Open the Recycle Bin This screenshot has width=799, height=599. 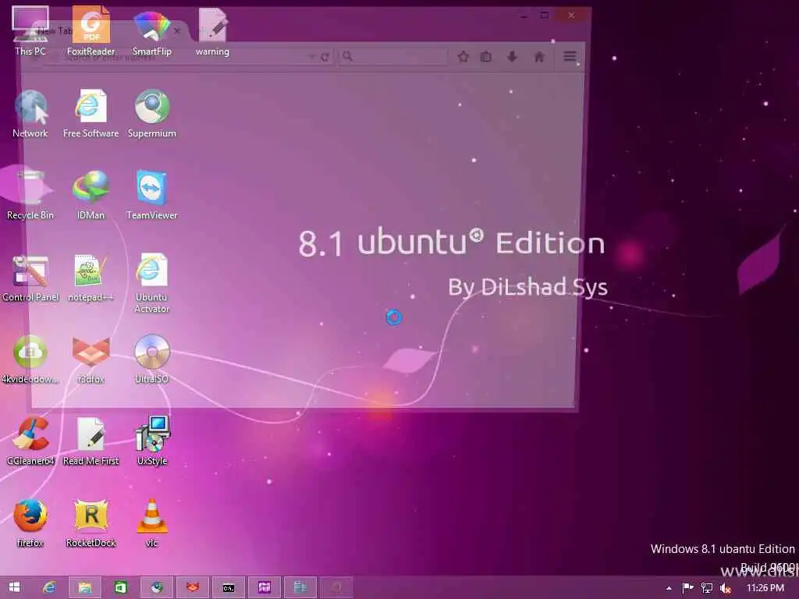30,195
